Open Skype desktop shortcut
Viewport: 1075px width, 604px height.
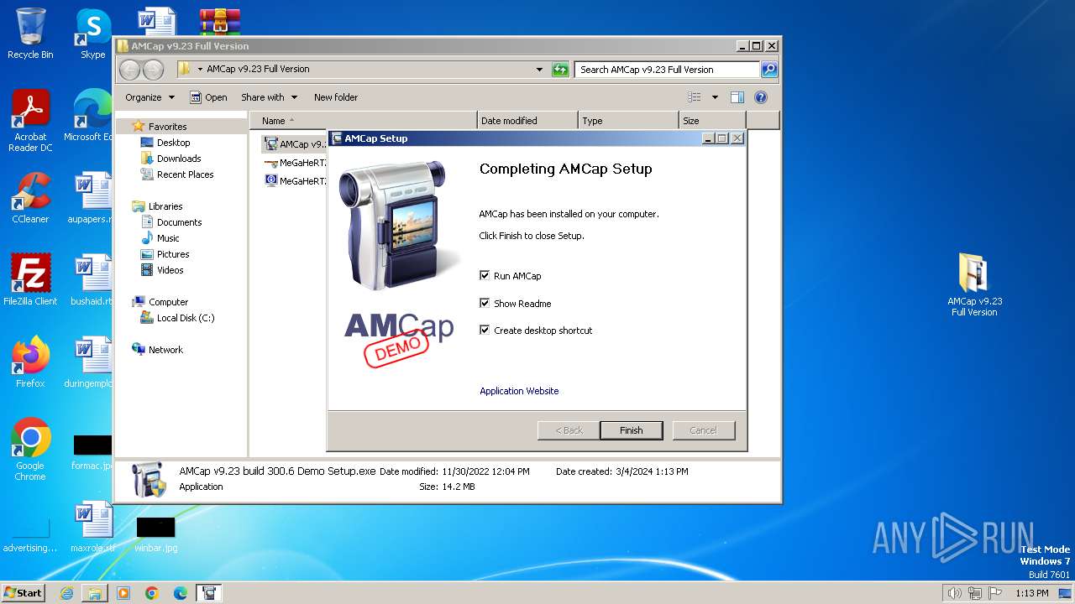[92, 34]
